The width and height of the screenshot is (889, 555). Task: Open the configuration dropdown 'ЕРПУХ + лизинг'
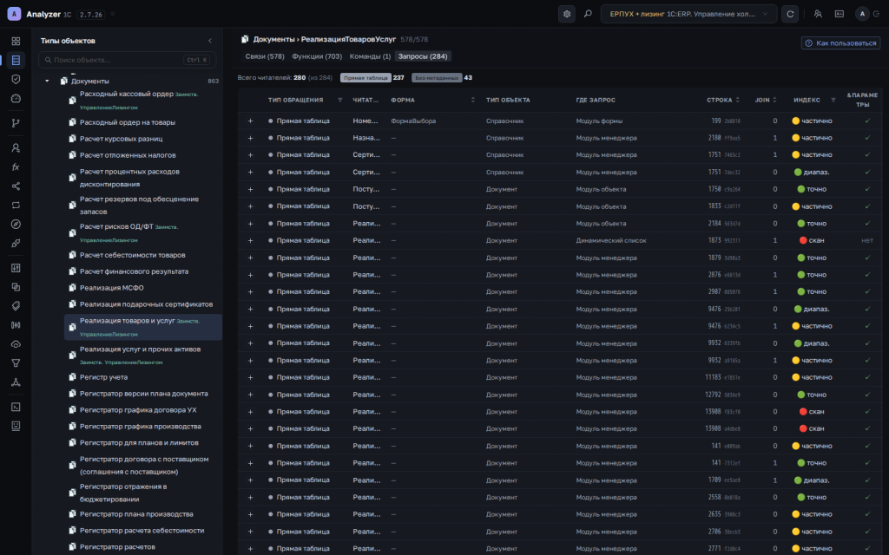(688, 14)
